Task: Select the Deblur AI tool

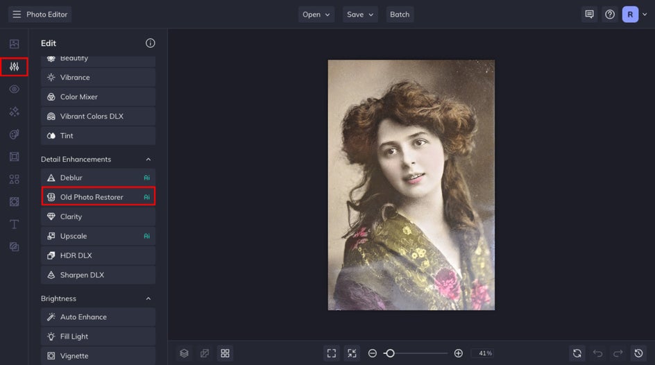Action: [x=98, y=178]
